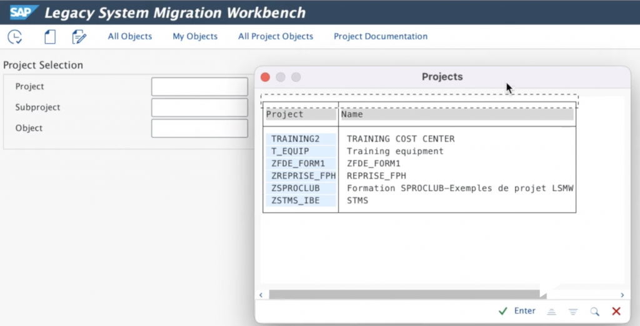Click the magnifier Find icon in dialog
Screen dimensions: 640x326
pyautogui.click(x=594, y=311)
